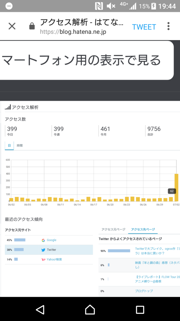Switch to アクセス元ページ tab

coord(113,229)
